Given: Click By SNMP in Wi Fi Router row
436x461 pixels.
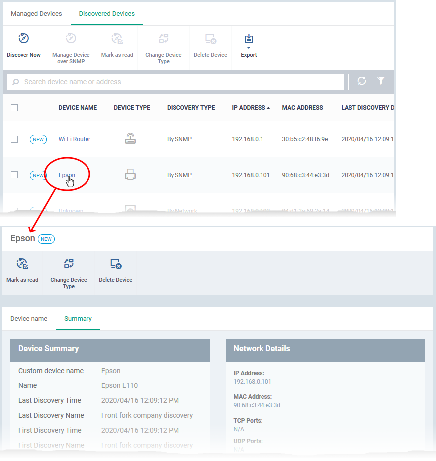Looking at the screenshot, I should pyautogui.click(x=179, y=139).
